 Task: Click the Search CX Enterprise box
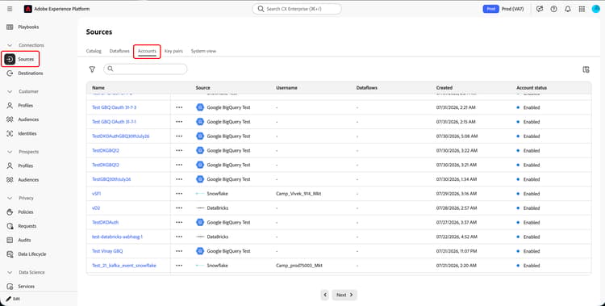point(297,9)
